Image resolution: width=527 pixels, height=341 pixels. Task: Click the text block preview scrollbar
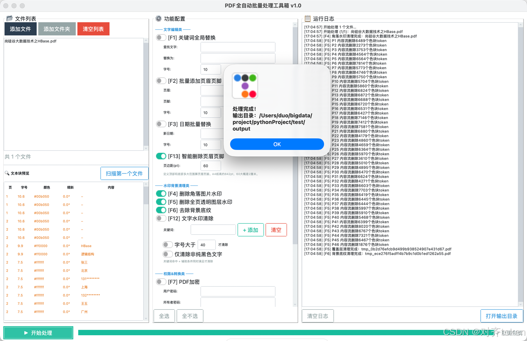tap(146, 251)
